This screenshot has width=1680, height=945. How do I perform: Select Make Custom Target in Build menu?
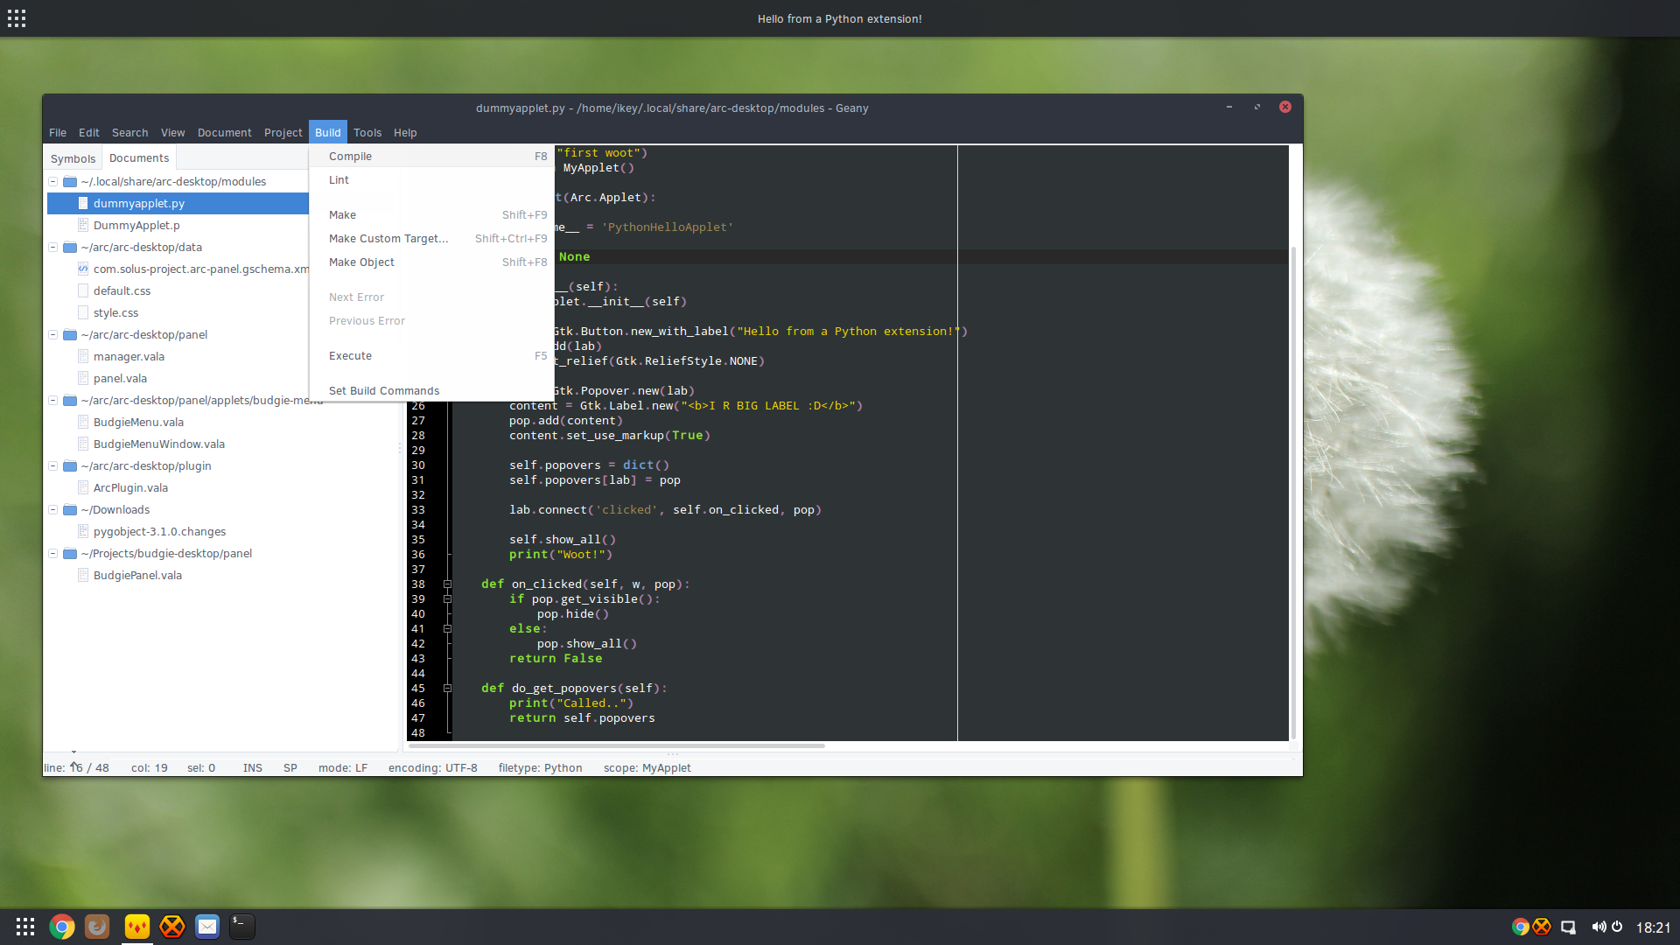431,239
